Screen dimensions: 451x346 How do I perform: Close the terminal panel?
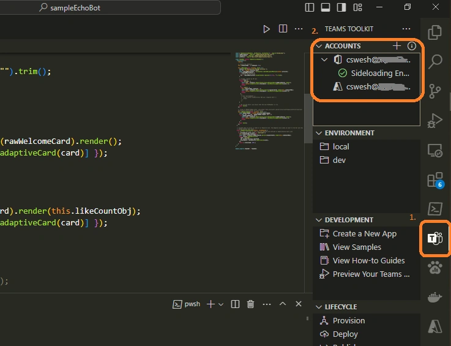pos(299,304)
